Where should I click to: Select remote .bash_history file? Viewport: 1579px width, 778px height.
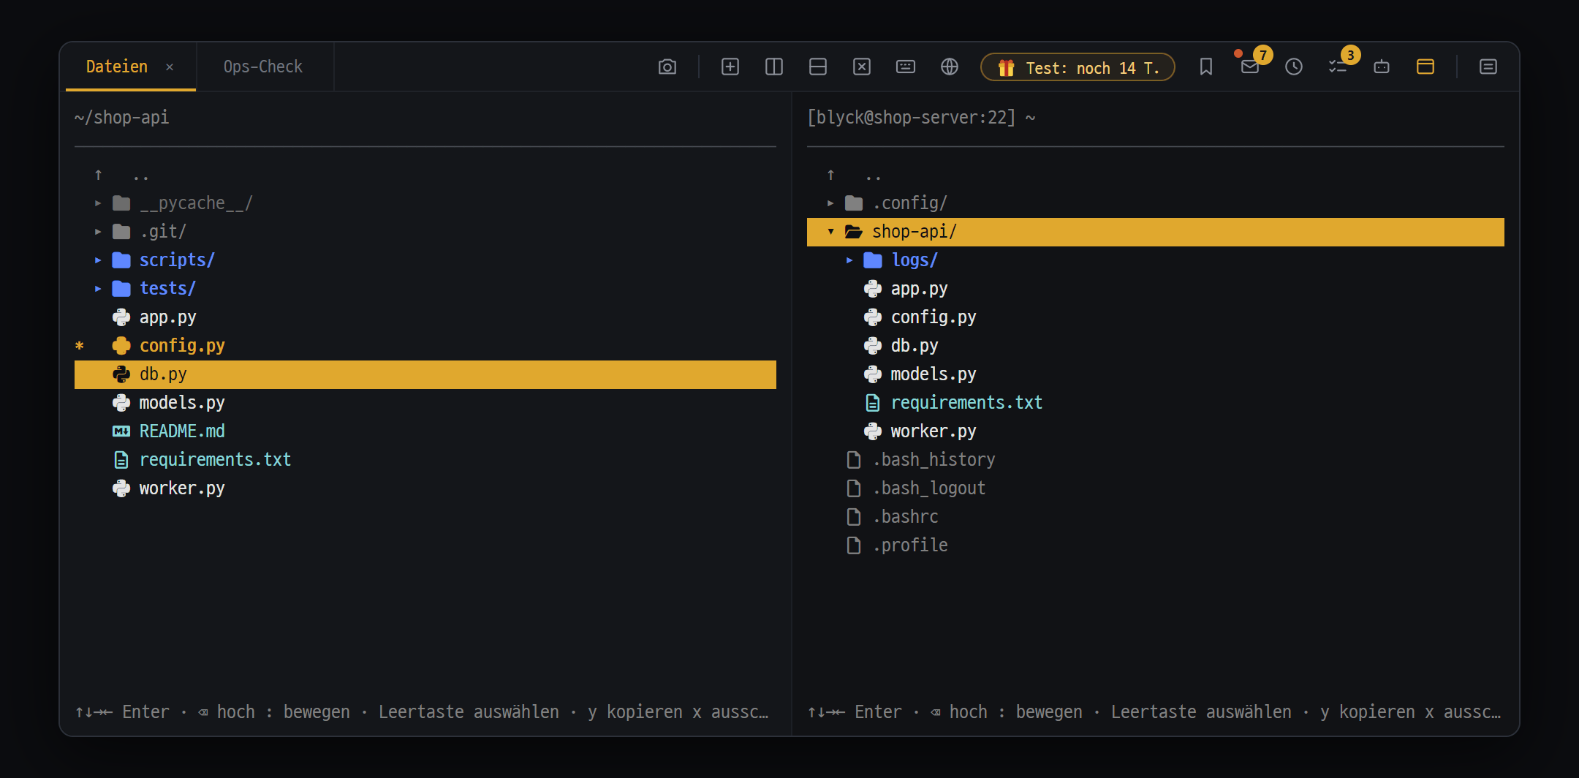(1156, 460)
